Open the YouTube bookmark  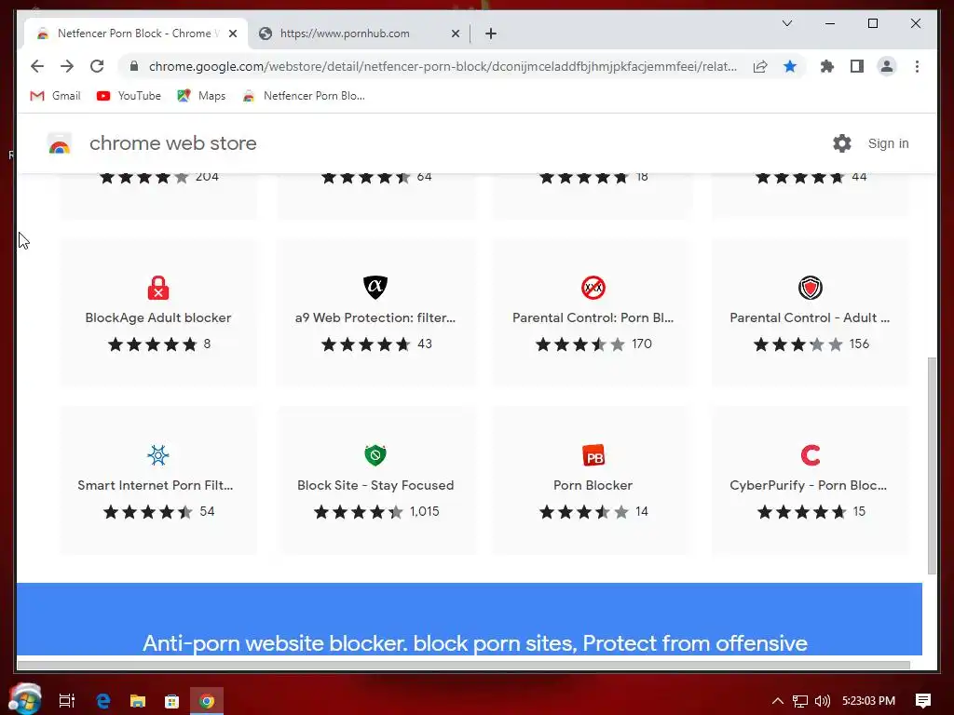pos(129,96)
